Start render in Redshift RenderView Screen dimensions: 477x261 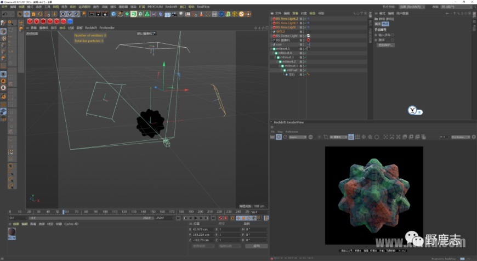coord(272,137)
